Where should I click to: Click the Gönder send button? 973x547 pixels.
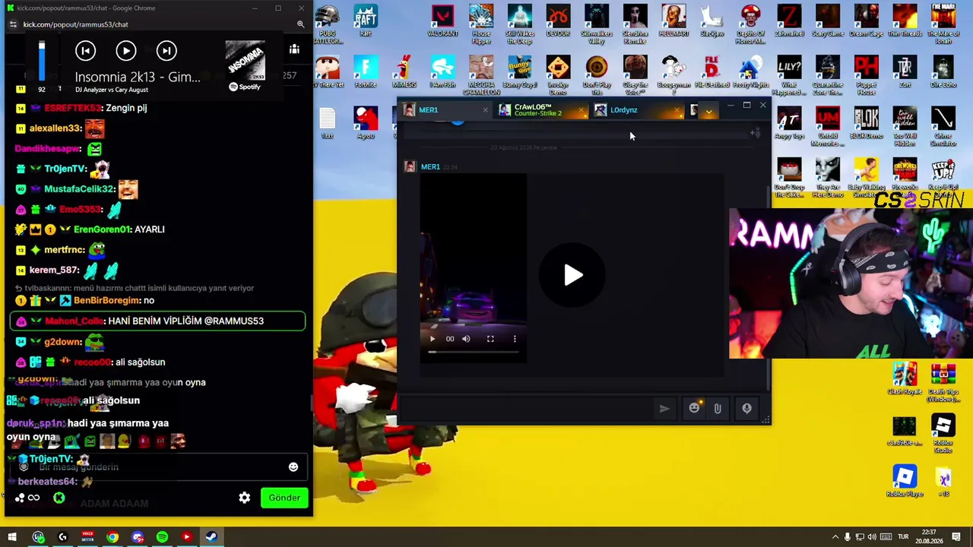[284, 498]
